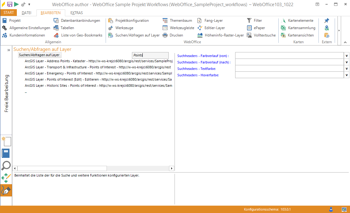Viewport: 350px width, 213px height.
Task: Open Suchheaders Farbverlauf (von) dropdown
Action: pyautogui.click(x=347, y=55)
